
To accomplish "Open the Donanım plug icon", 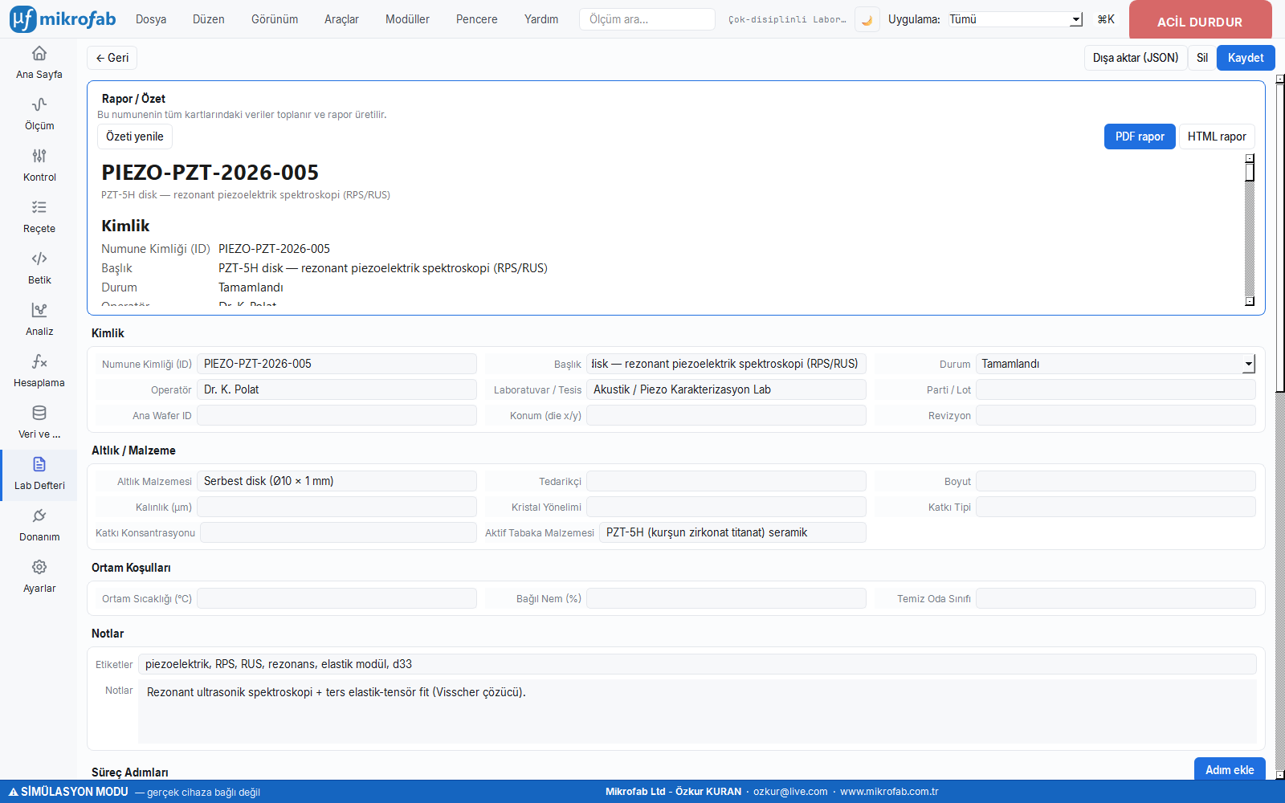I will point(39,516).
